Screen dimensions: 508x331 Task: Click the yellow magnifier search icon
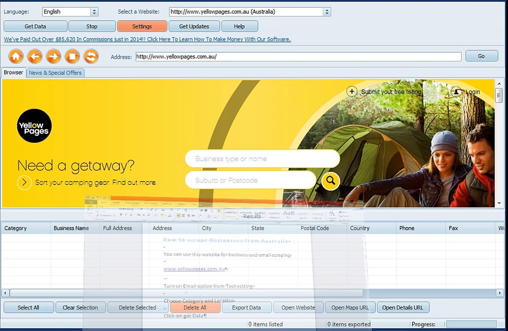pos(330,181)
